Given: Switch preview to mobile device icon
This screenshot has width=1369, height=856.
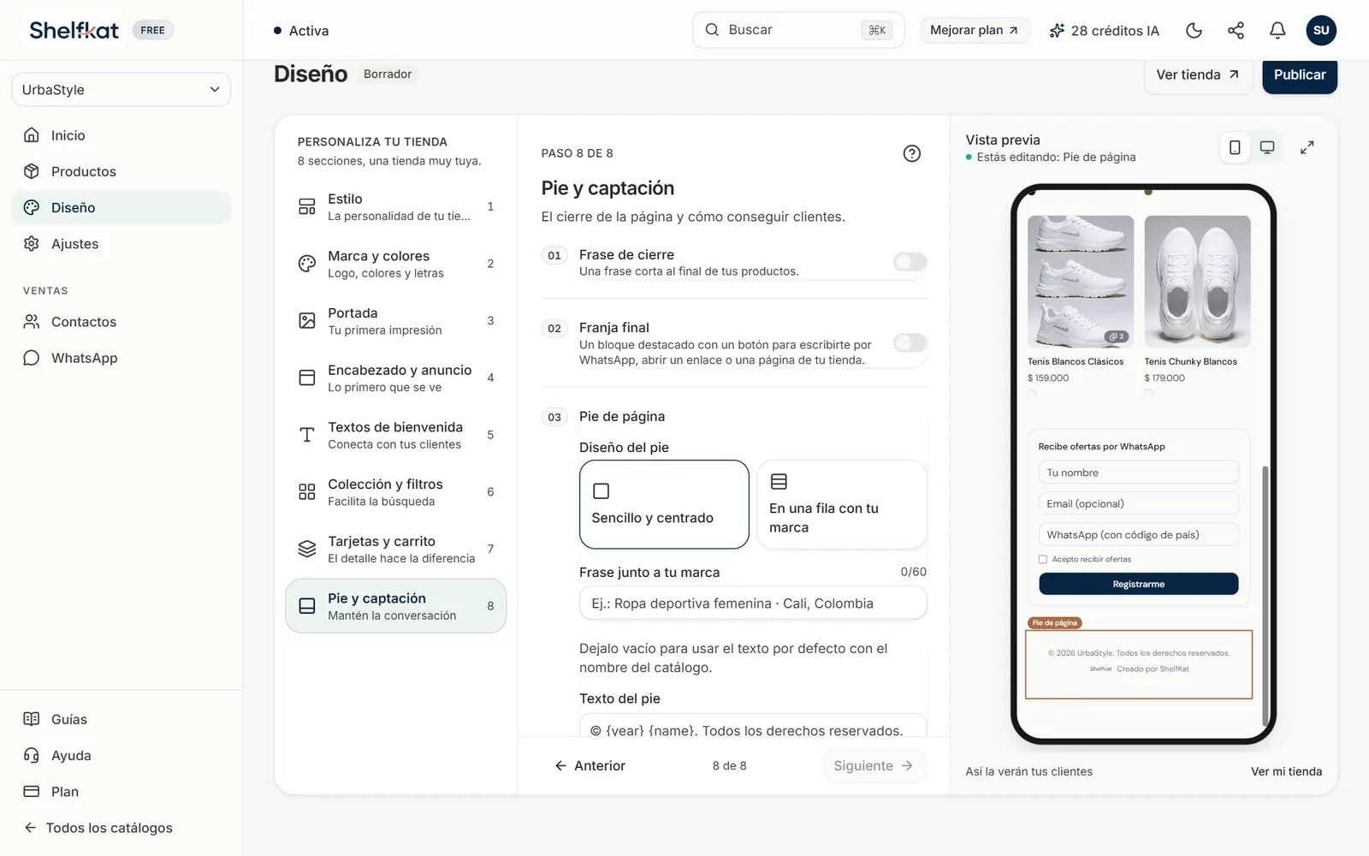Looking at the screenshot, I should click(x=1235, y=147).
